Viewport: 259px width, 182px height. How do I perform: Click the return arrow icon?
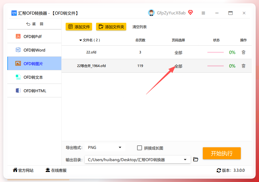28,24
